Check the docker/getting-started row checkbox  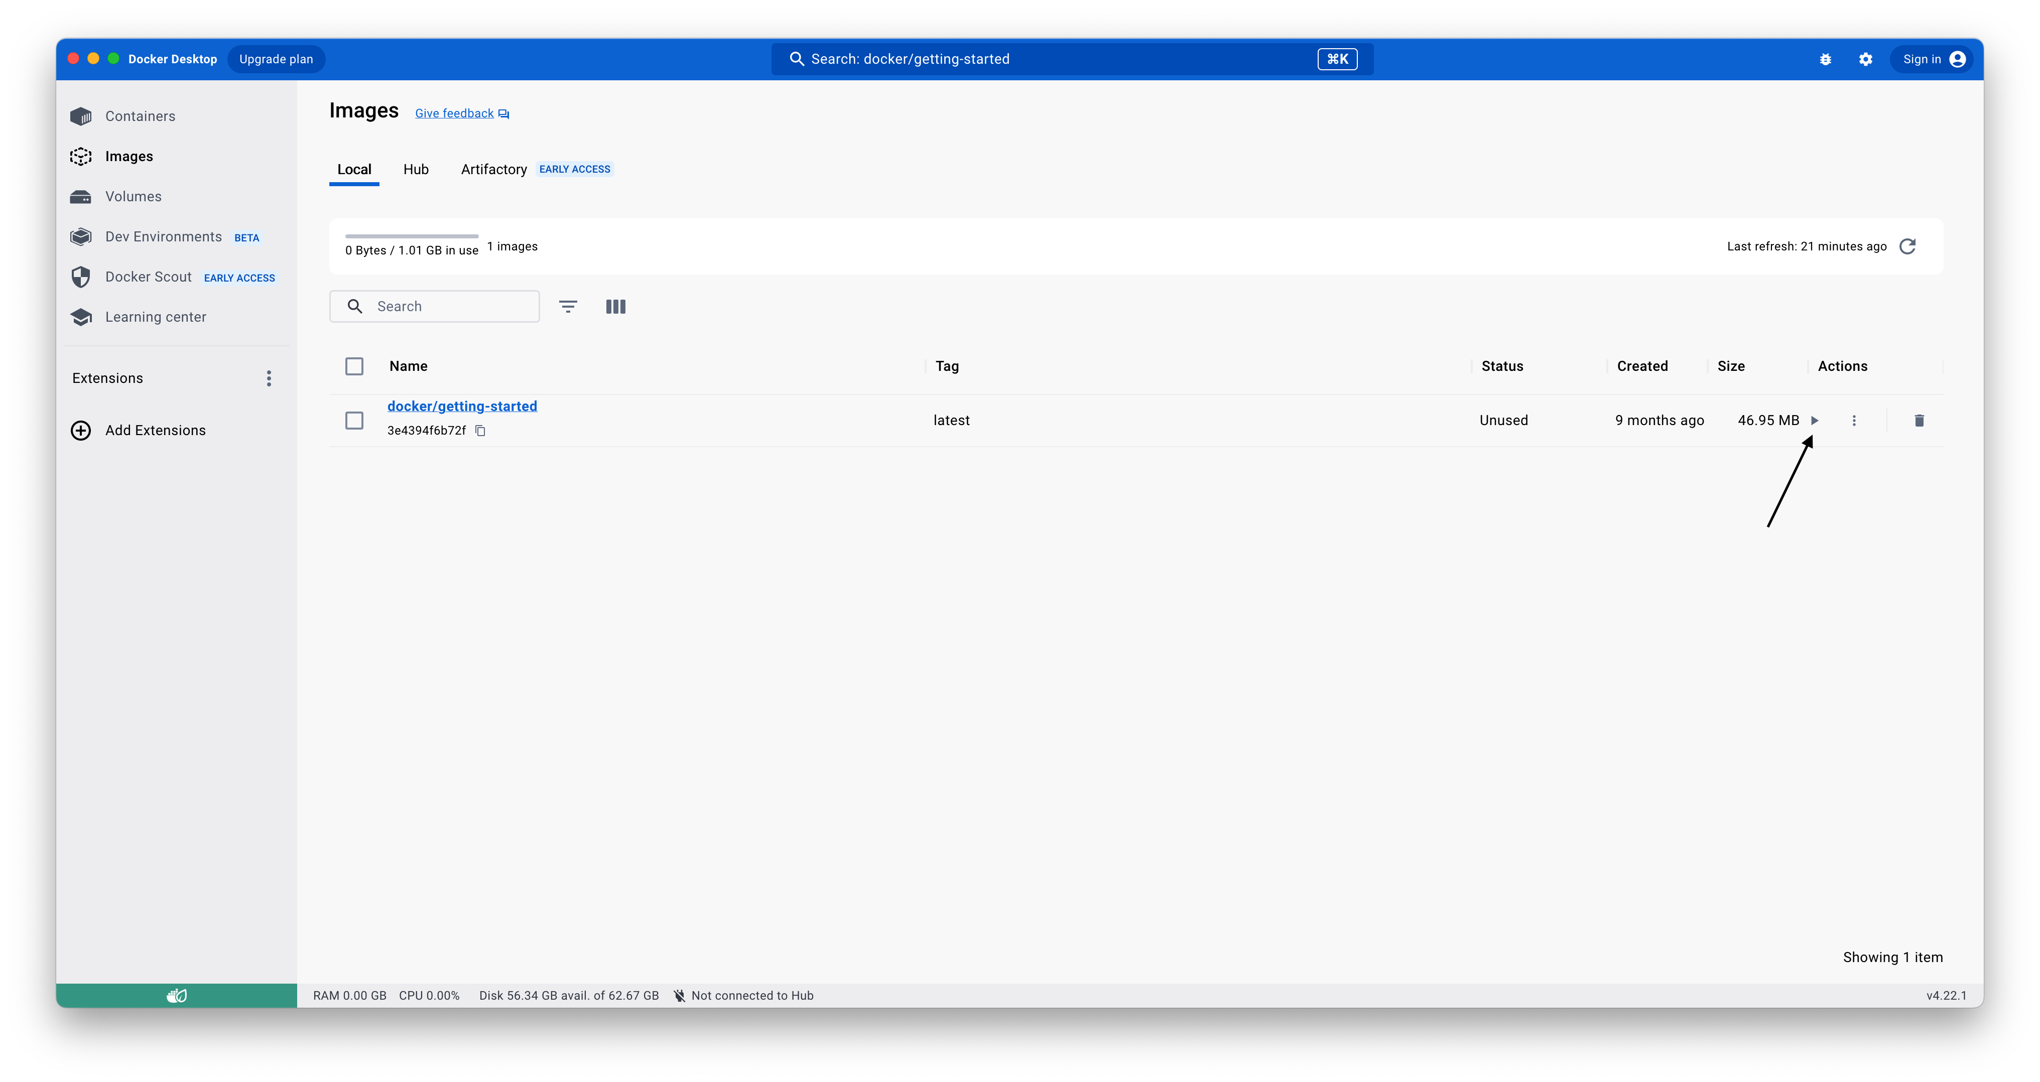354,420
